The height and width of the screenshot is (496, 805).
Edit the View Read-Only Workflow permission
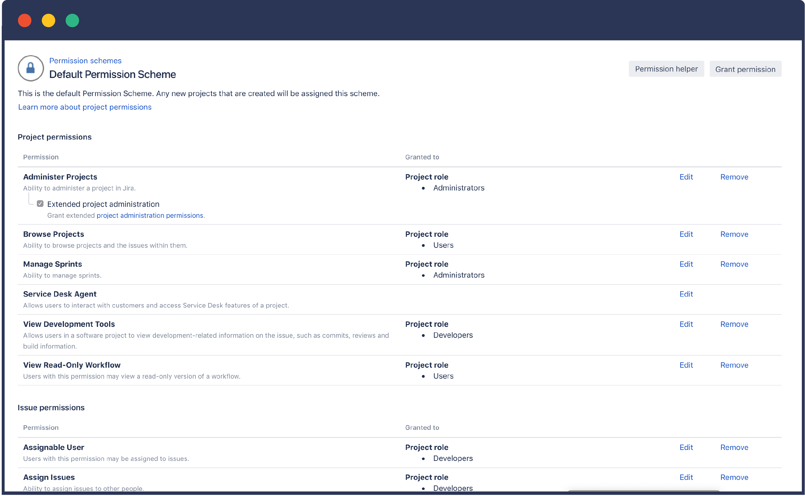[x=686, y=365]
